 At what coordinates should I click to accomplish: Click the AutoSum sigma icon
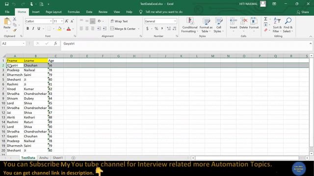(265, 19)
